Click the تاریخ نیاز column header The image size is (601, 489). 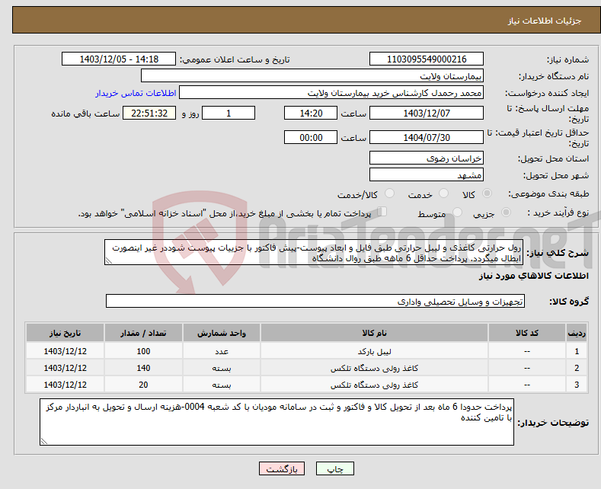[66, 333]
